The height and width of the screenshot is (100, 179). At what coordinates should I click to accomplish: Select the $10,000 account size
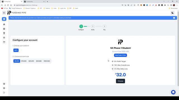[x=24, y=61]
